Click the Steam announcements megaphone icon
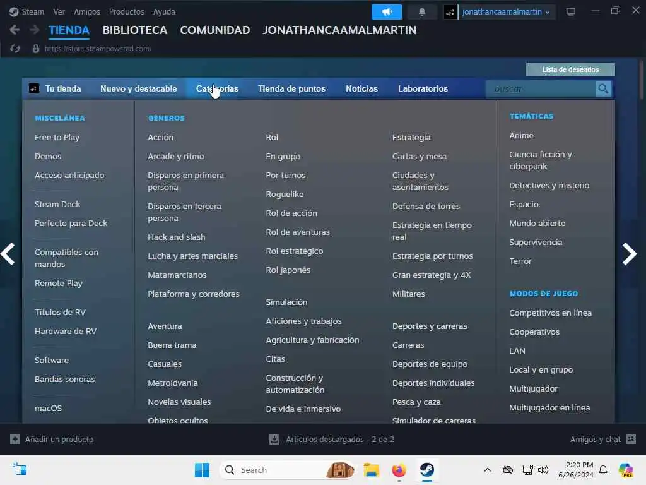This screenshot has height=485, width=646. [387, 12]
